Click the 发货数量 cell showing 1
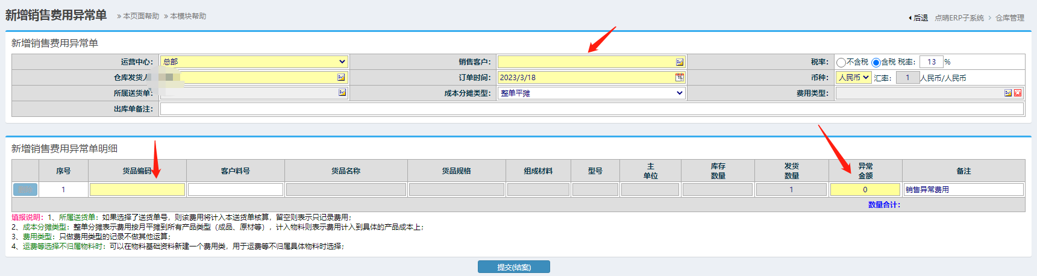 pos(791,189)
